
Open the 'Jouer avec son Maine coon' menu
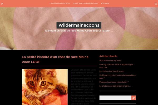(x=85, y=3)
